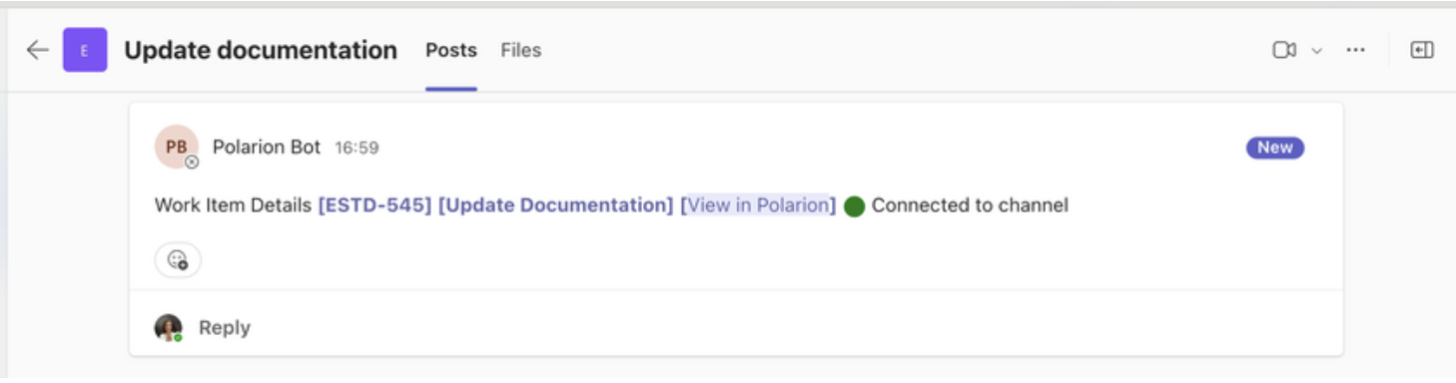This screenshot has width=1456, height=383.
Task: Click the Polarion Bot PB avatar
Action: click(177, 147)
